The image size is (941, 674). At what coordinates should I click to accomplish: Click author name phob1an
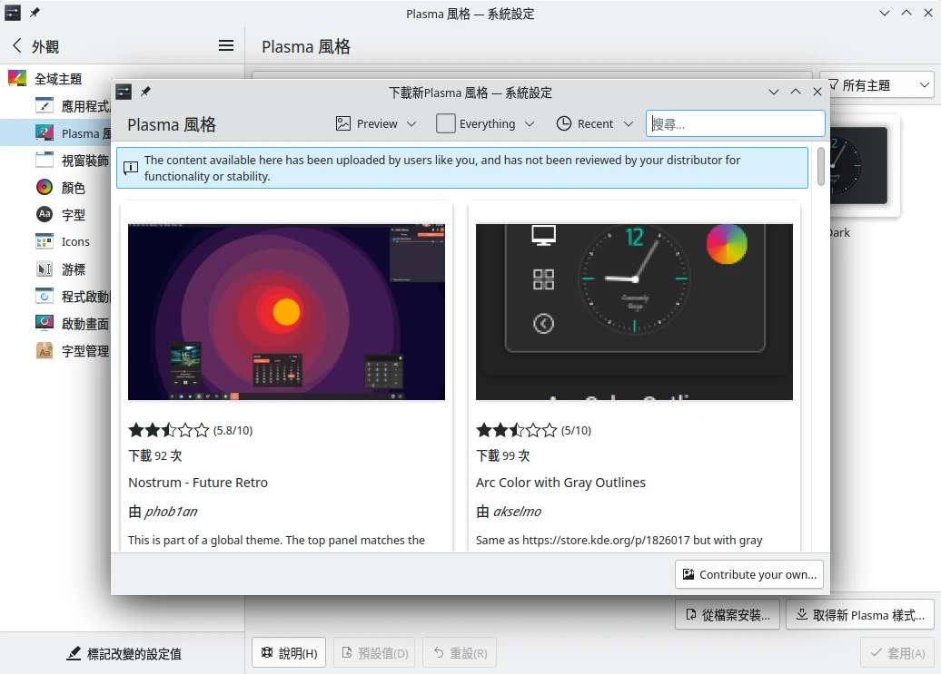[x=171, y=511]
